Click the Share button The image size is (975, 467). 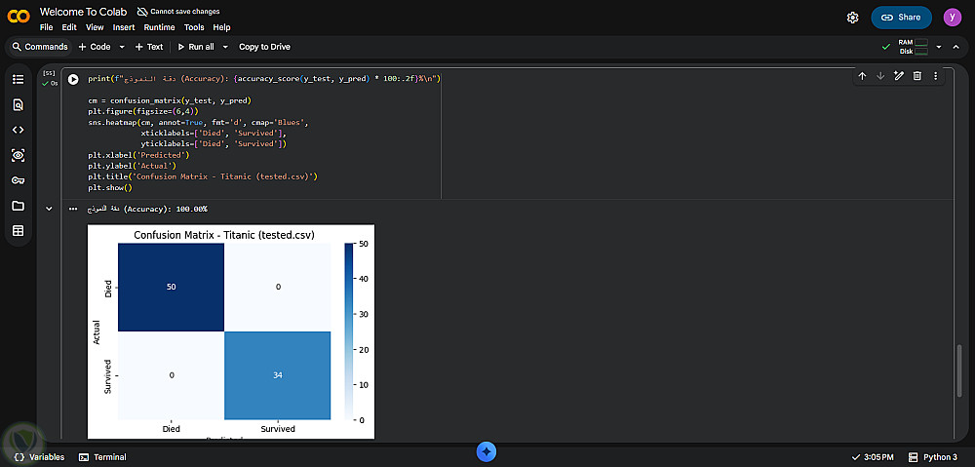(901, 18)
